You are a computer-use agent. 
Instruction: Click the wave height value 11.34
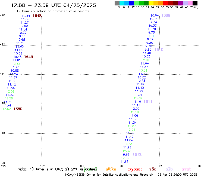point(133,123)
